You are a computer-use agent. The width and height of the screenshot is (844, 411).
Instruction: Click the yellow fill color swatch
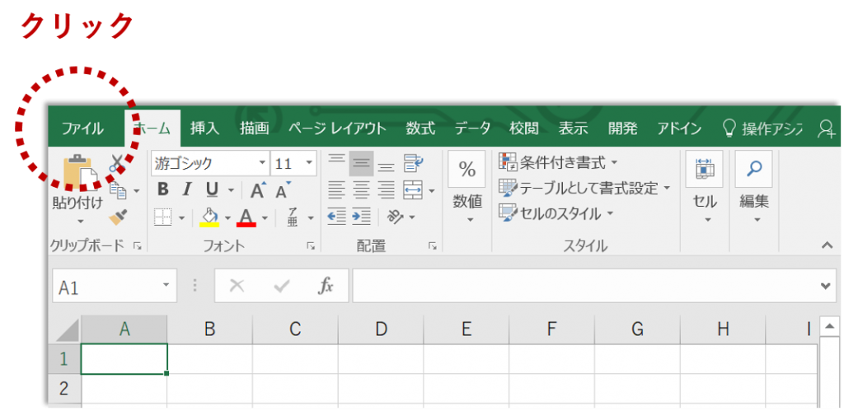pyautogui.click(x=209, y=217)
